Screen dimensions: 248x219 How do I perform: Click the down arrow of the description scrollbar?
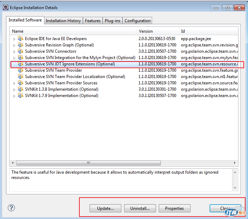click(235, 188)
